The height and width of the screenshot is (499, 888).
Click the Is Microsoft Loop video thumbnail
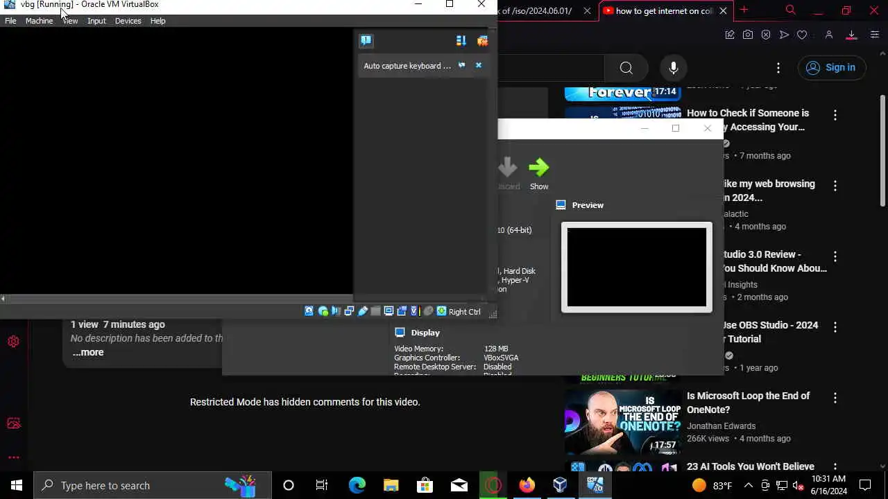click(x=623, y=422)
